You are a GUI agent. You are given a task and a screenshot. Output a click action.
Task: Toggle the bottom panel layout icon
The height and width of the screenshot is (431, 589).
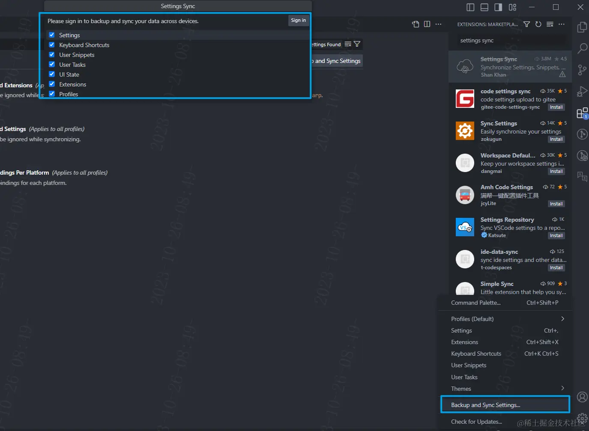pos(484,7)
